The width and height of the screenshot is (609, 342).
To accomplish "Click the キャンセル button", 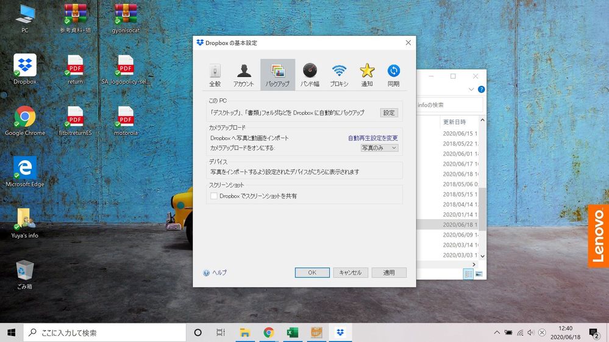I will coord(351,273).
